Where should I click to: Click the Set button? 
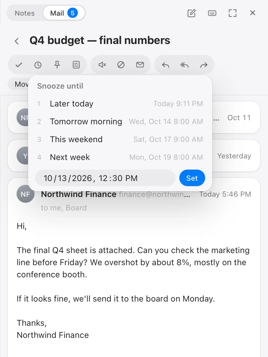[x=192, y=178]
